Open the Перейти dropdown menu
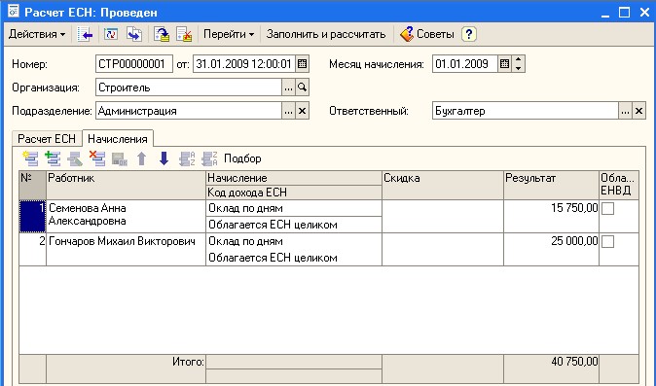Image resolution: width=656 pixels, height=386 pixels. [x=229, y=34]
